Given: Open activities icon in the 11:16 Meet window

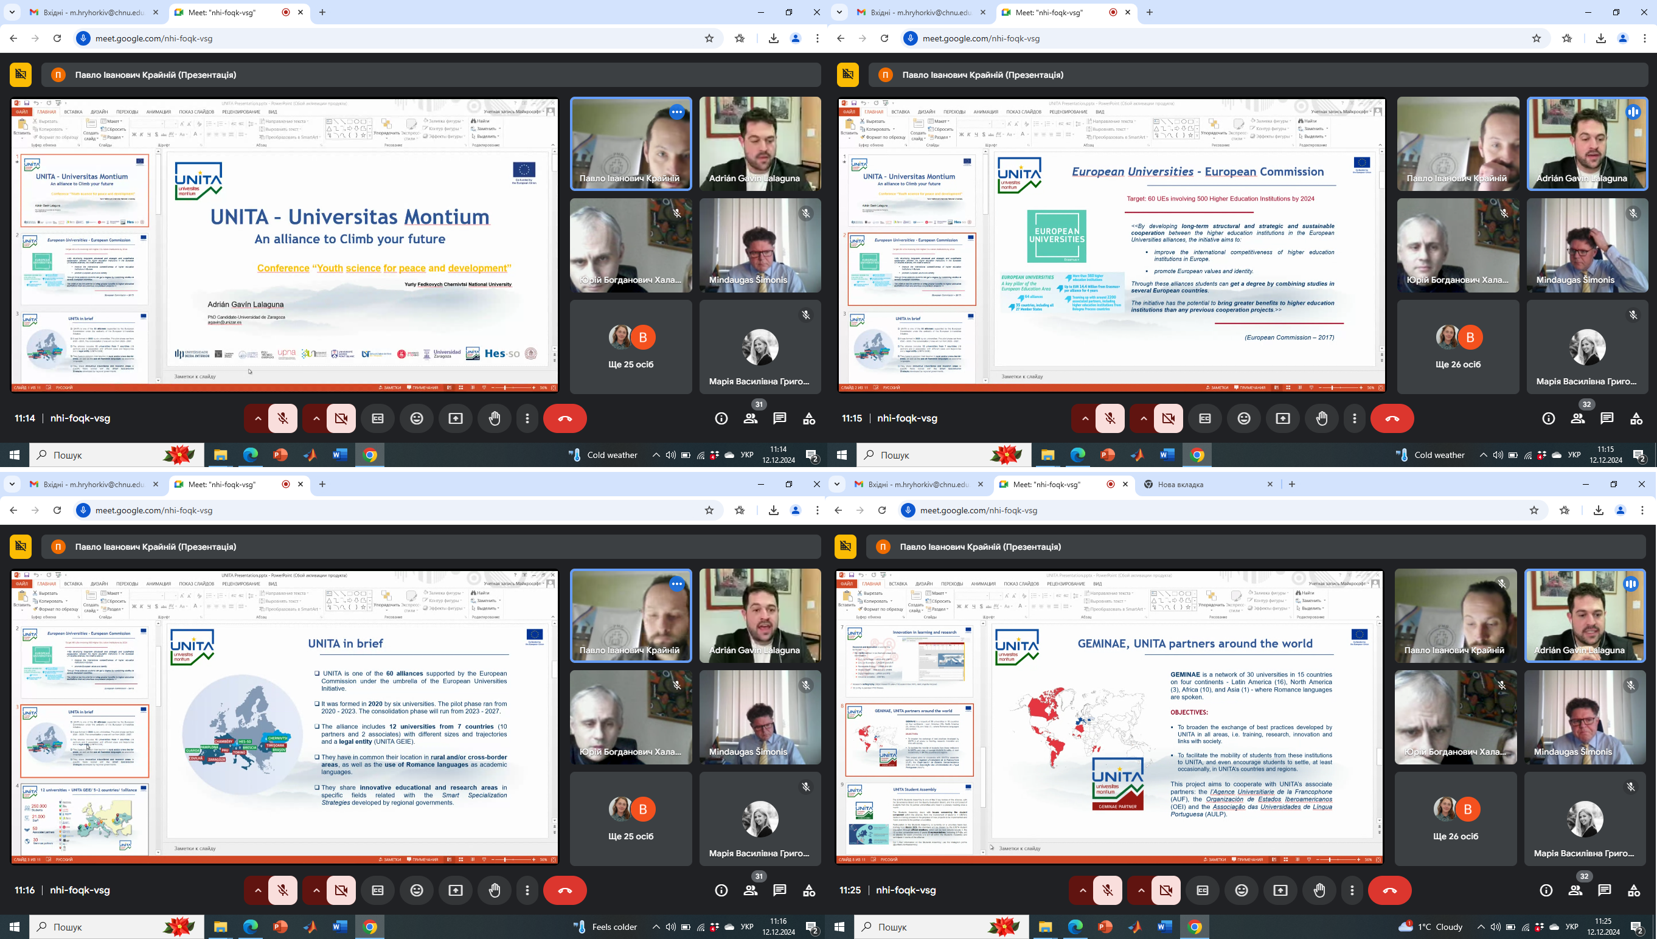Looking at the screenshot, I should click(809, 890).
